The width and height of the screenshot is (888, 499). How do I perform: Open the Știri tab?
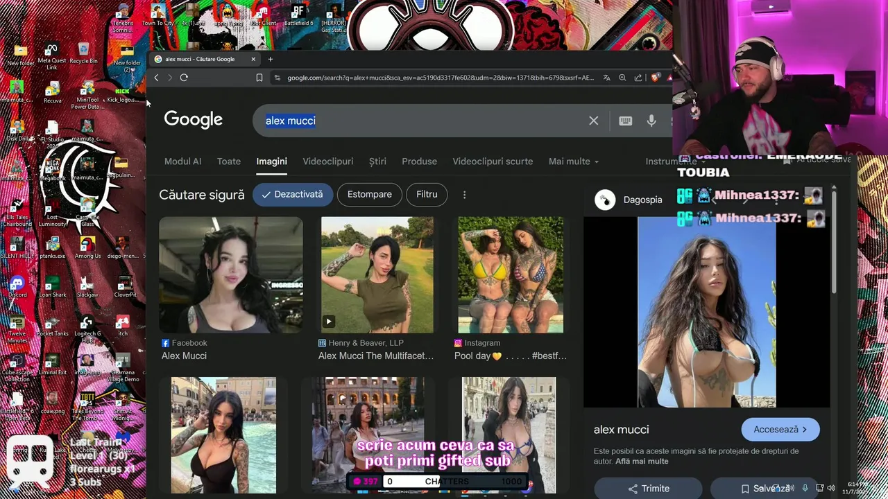point(377,161)
